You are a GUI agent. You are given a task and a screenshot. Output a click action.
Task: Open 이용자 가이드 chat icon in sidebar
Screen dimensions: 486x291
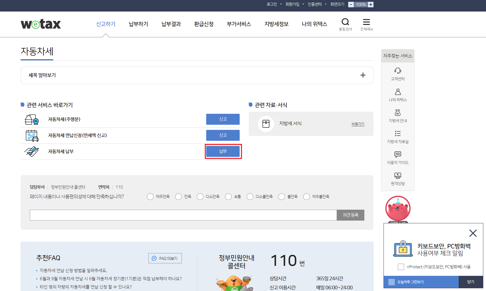coord(397,154)
